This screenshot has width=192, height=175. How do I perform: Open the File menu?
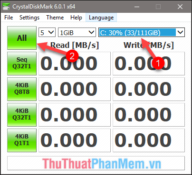[x=9, y=18]
